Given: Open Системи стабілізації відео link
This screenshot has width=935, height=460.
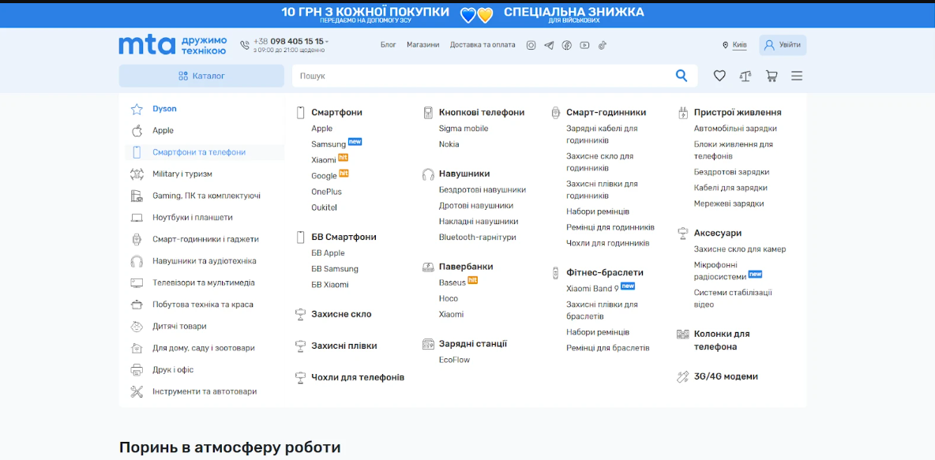Looking at the screenshot, I should pyautogui.click(x=733, y=298).
